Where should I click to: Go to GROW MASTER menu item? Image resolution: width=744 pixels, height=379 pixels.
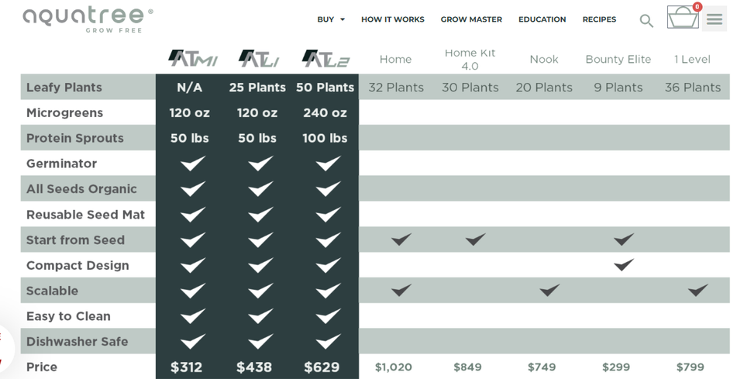(x=471, y=19)
